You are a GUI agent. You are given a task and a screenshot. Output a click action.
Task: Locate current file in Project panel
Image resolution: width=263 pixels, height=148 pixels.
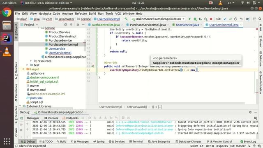[x=66, y=25]
